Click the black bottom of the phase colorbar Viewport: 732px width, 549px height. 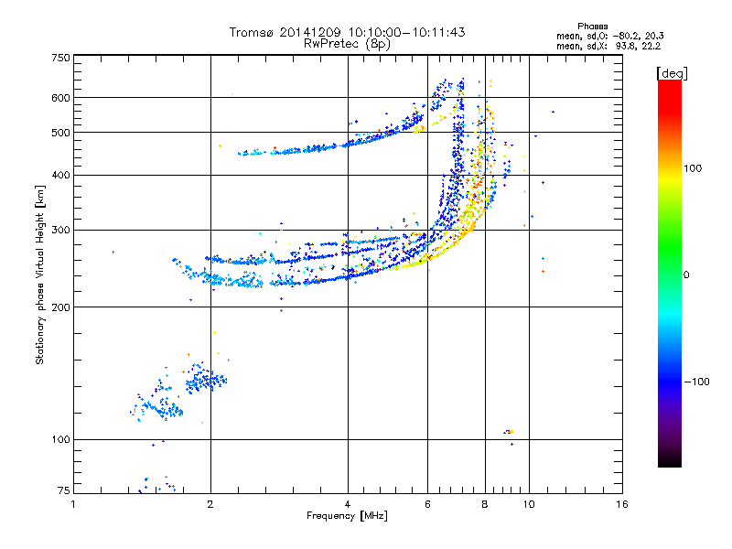click(670, 460)
